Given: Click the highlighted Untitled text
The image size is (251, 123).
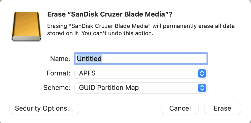Looking at the screenshot, I should 89,59.
